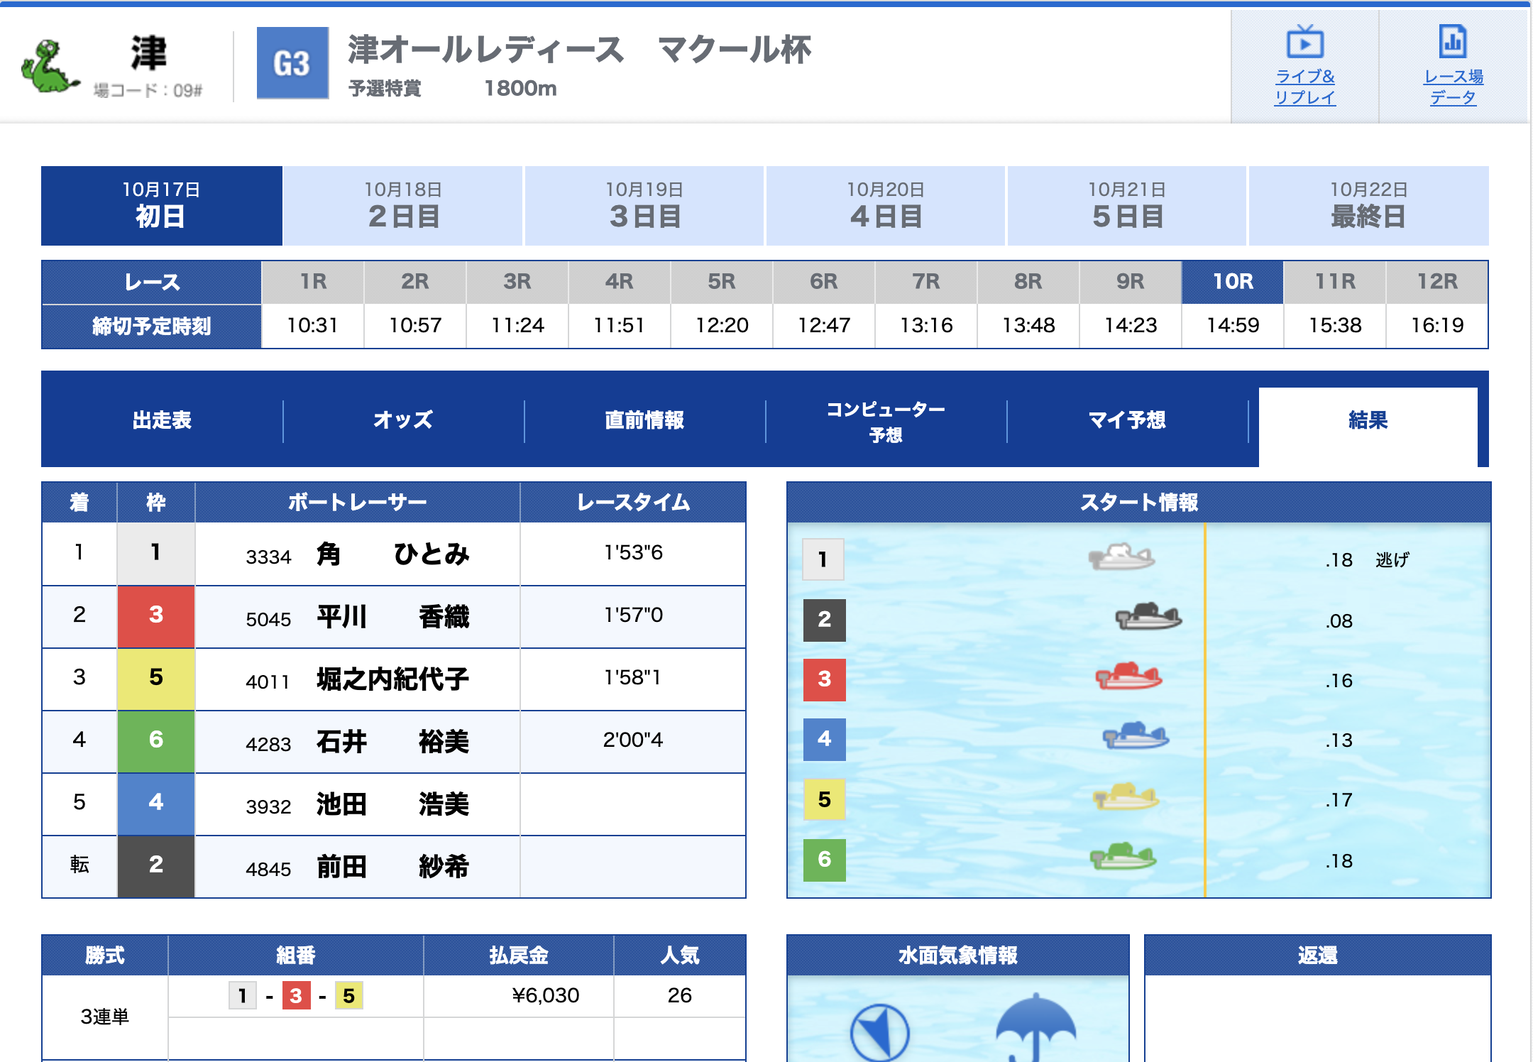Click the white boat 1 icon in start info
The height and width of the screenshot is (1062, 1533).
coord(1121,557)
